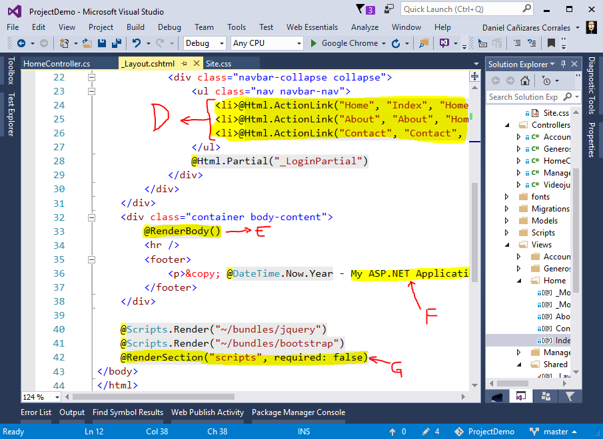The height and width of the screenshot is (439, 603).
Task: Start debugging with the green play arrow
Action: click(313, 43)
